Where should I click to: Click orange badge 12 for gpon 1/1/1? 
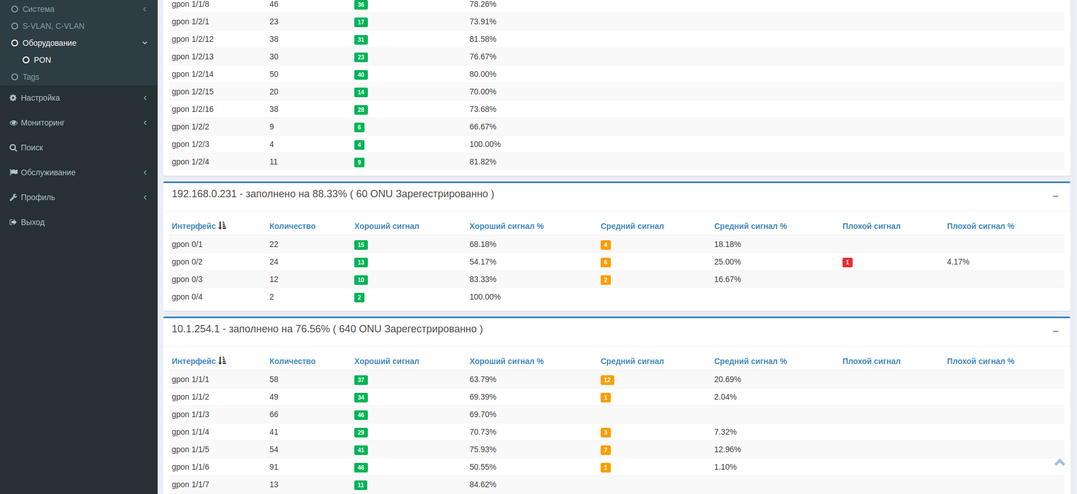(x=607, y=380)
